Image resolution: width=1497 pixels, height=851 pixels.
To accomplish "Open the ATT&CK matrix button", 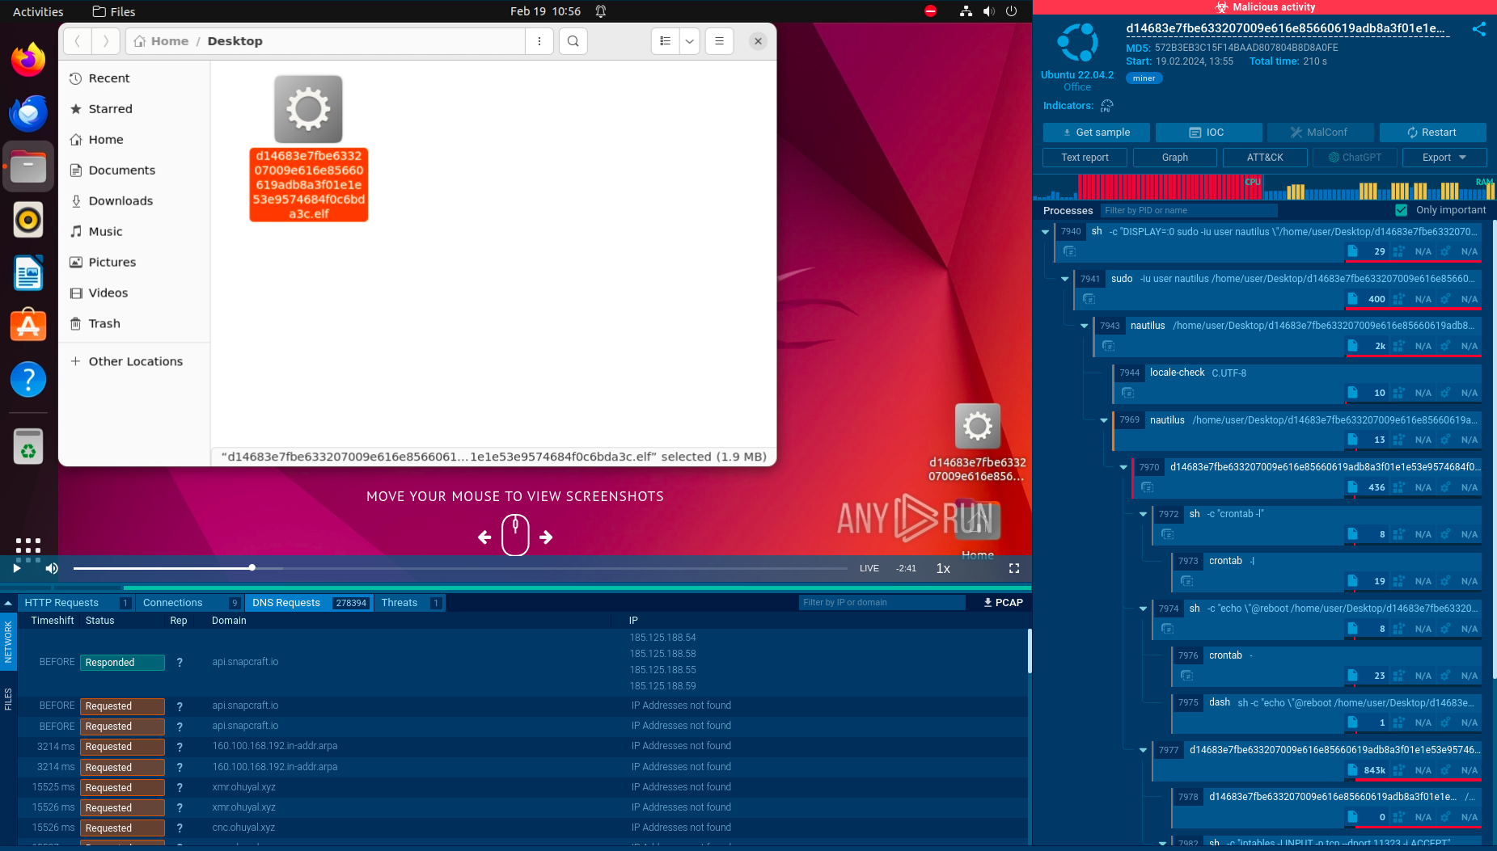I will pyautogui.click(x=1264, y=158).
